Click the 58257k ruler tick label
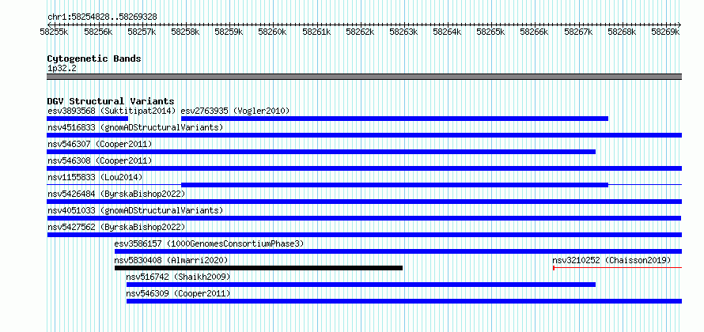The width and height of the screenshot is (704, 332). [142, 32]
